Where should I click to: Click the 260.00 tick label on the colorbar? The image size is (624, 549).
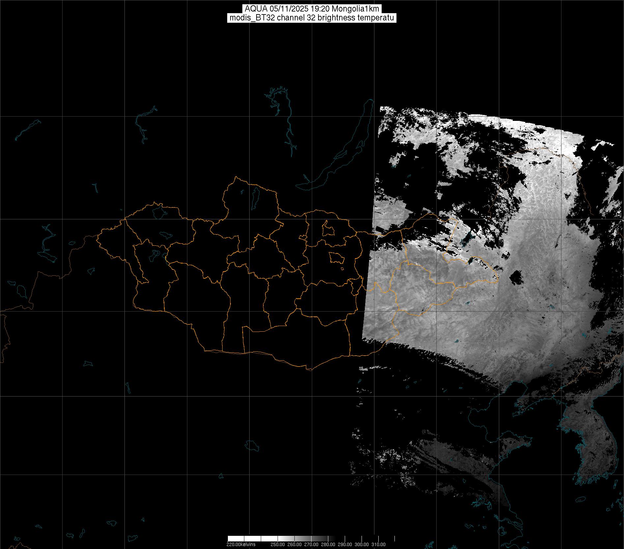click(294, 544)
